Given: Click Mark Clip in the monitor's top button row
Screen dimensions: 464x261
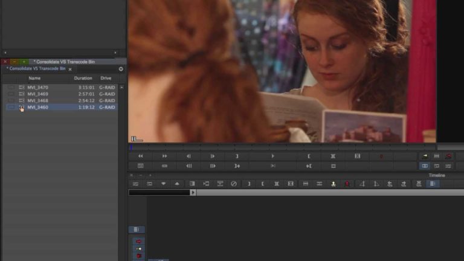Looking at the screenshot, I should click(x=333, y=156).
